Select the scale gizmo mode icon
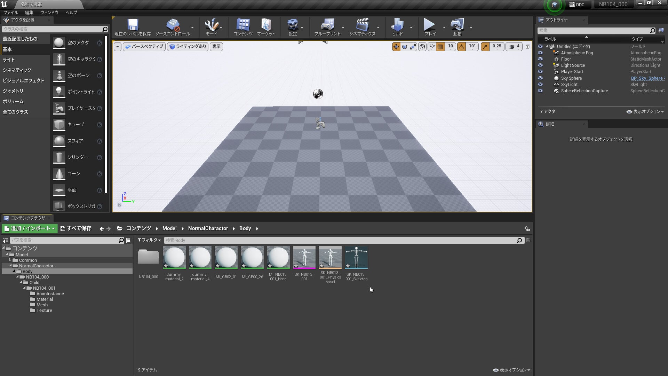 tap(413, 47)
